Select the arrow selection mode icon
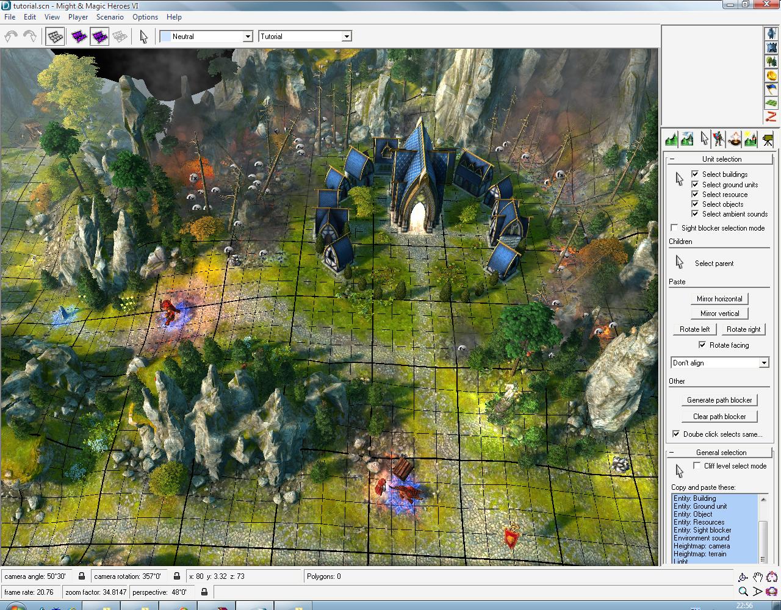This screenshot has width=781, height=610. [705, 140]
